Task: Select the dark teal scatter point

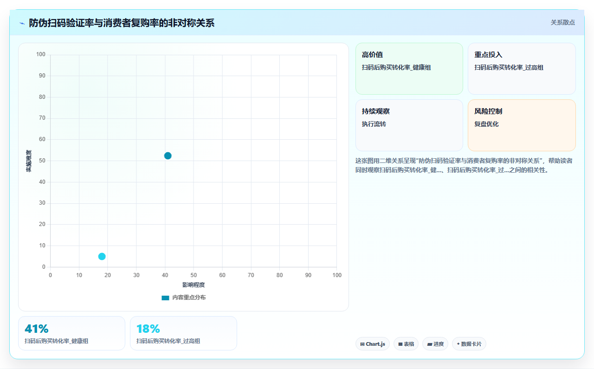Action: tap(168, 155)
